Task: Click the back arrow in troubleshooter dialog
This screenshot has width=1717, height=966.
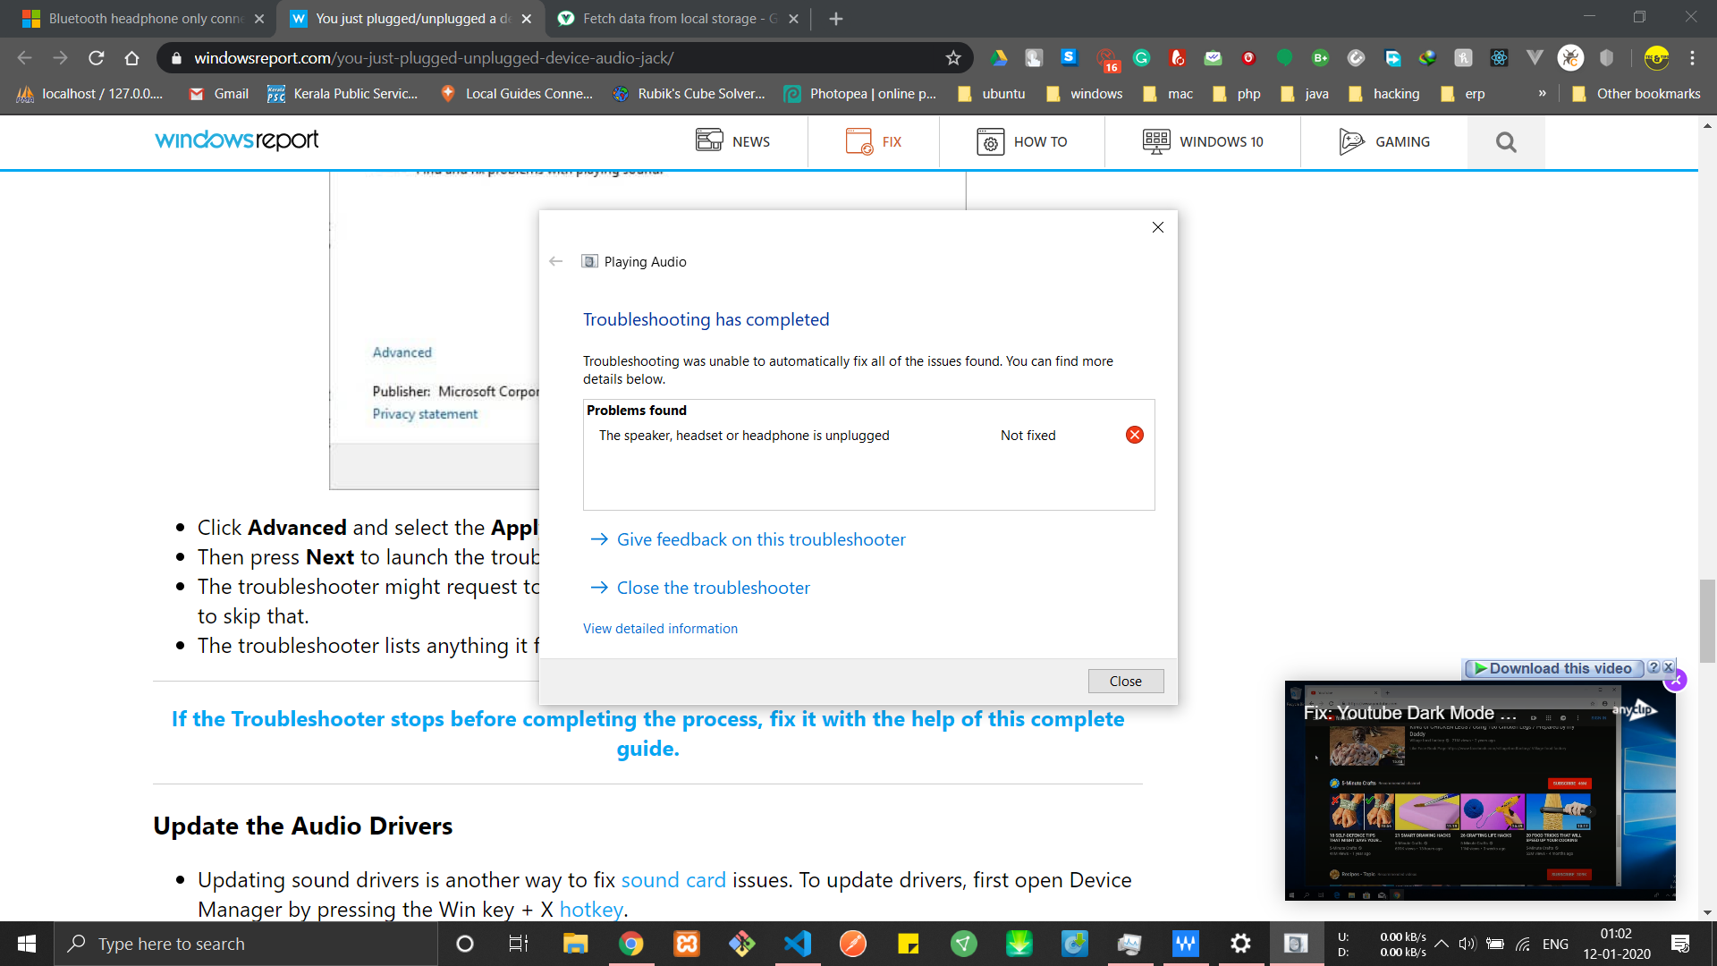Action: 556,260
